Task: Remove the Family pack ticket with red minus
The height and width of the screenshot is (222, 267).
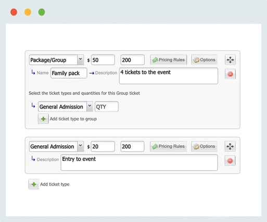Action: tap(230, 74)
